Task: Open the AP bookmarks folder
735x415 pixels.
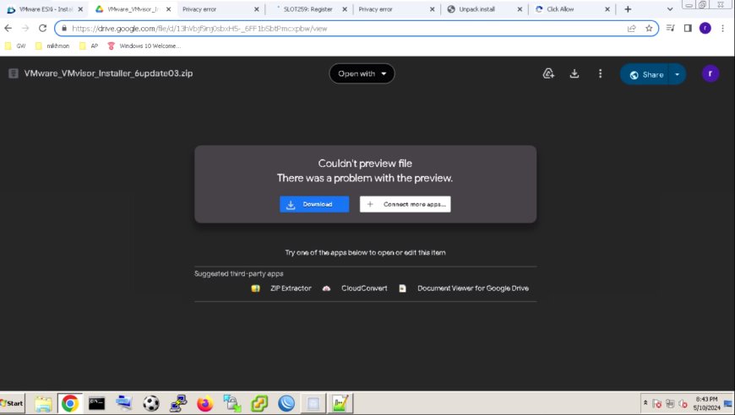Action: click(x=89, y=46)
